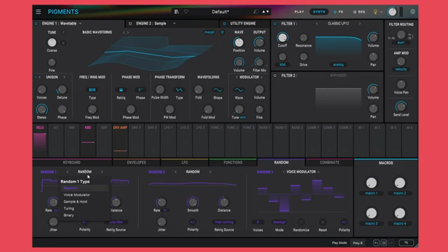Toggle Engine 1 power button
The height and width of the screenshot is (252, 448).
coord(36,23)
